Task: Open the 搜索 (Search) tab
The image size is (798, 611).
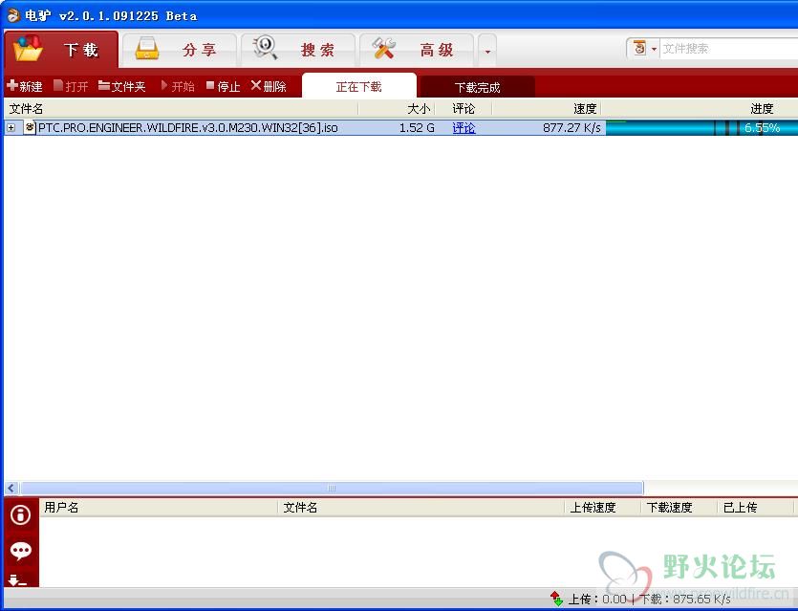Action: click(x=298, y=50)
